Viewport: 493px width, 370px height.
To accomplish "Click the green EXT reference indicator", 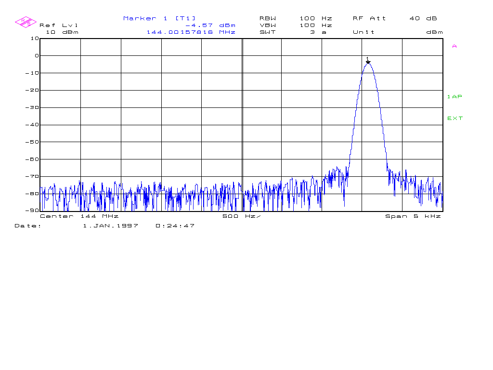I will (x=455, y=119).
